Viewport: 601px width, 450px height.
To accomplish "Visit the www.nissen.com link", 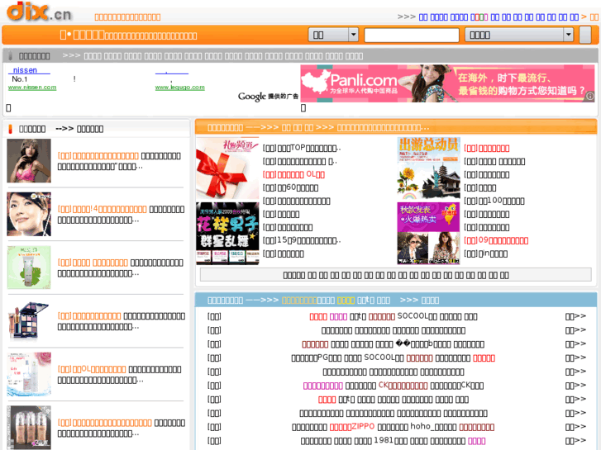I will coord(32,88).
